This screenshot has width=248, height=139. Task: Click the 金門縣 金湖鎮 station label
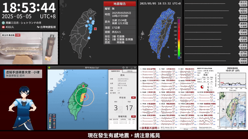243,54
